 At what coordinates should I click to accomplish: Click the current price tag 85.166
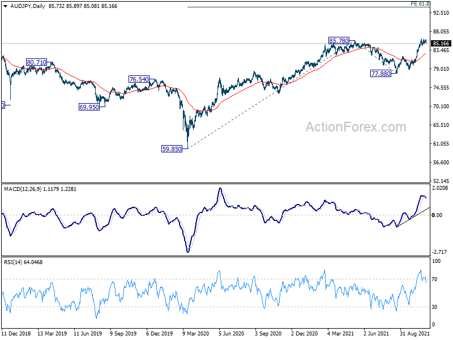click(x=441, y=44)
